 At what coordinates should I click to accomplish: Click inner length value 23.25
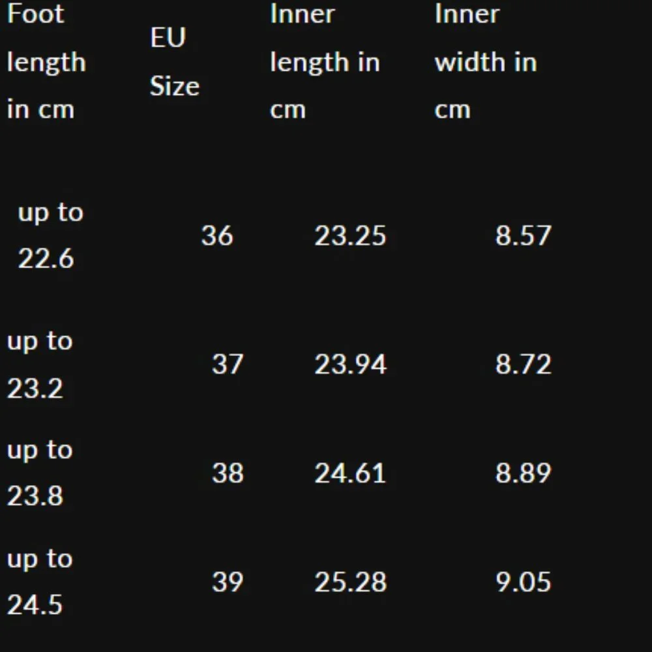point(350,235)
